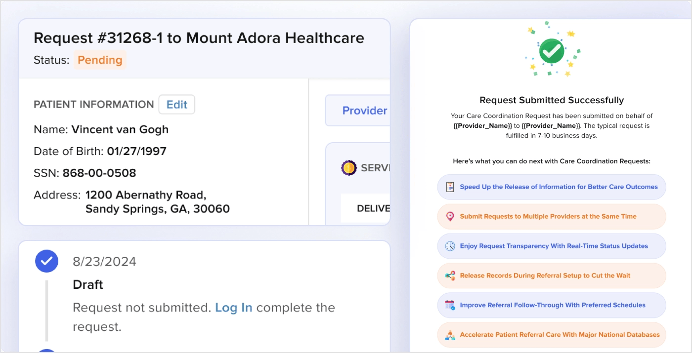Click the SSN value 868-00-0508
Viewport: 692px width, 353px height.
pos(99,173)
